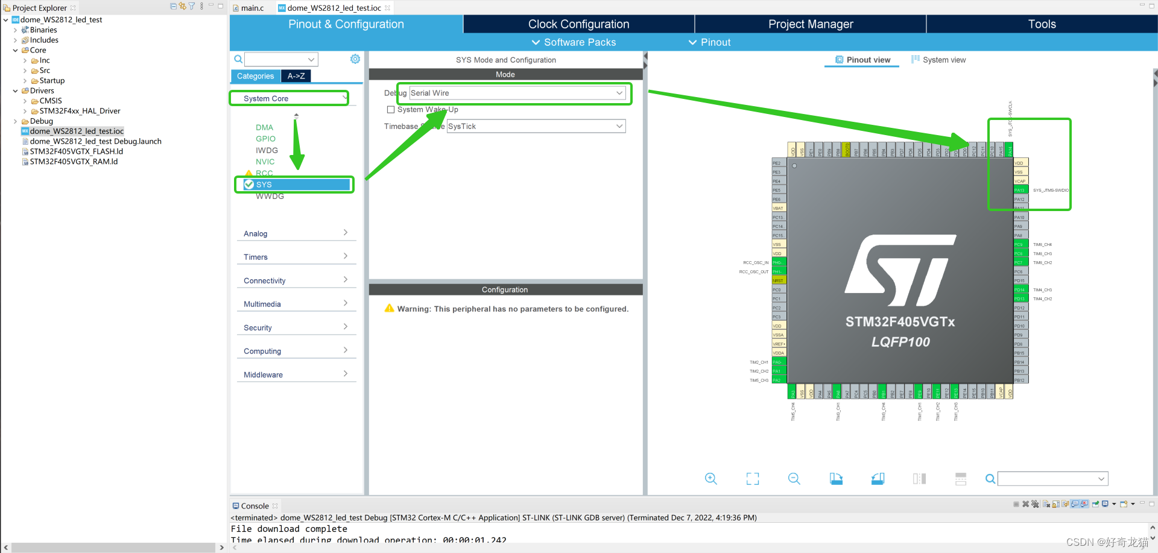
Task: Switch to the Clock Configuration tab
Action: coord(579,24)
